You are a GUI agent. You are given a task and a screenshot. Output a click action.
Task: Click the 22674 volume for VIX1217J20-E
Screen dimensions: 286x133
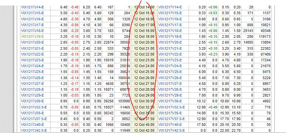click(x=108, y=43)
